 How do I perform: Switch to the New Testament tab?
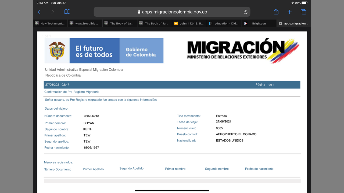coord(50,24)
